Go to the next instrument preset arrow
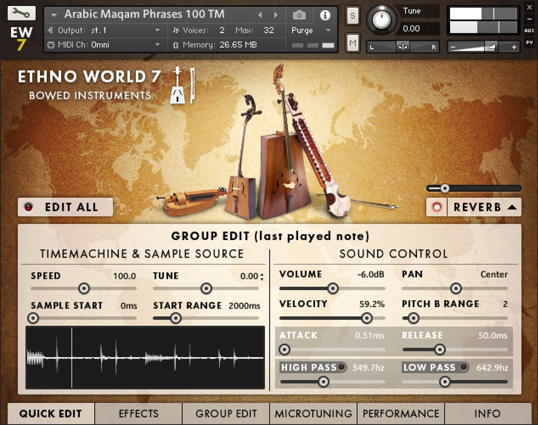538x425 pixels. [275, 15]
